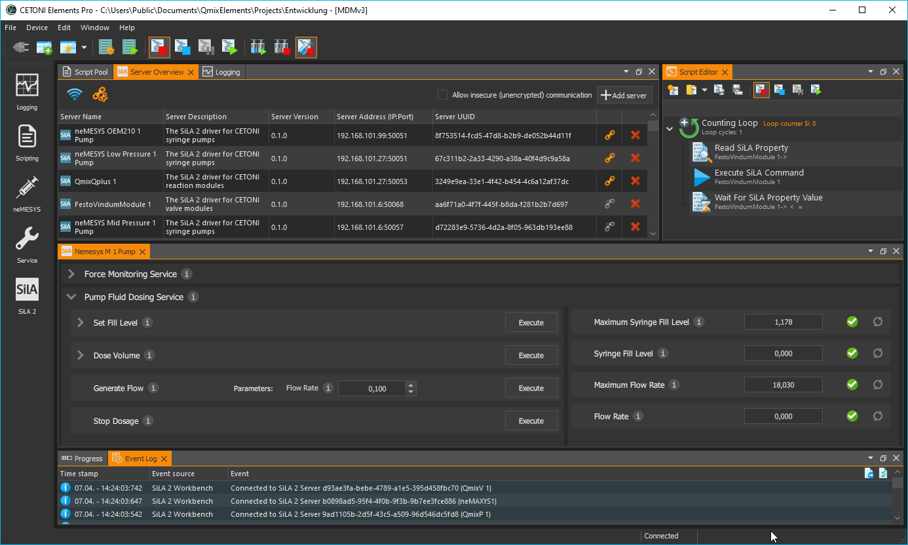Refresh the Syringe Fill Level value
Screen dimensions: 908x545
[877, 352]
